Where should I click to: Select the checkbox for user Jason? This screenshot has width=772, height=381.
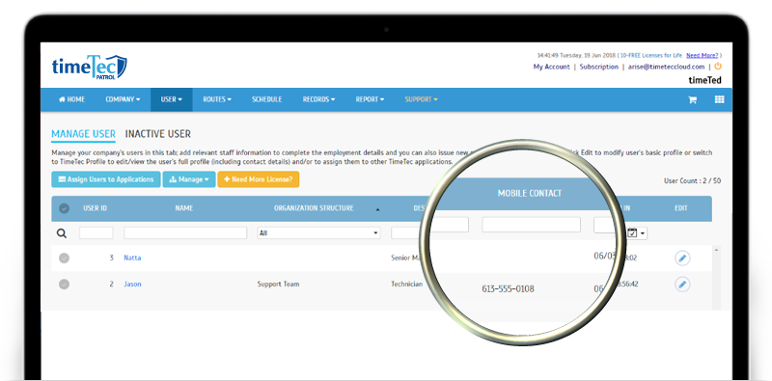pyautogui.click(x=64, y=284)
